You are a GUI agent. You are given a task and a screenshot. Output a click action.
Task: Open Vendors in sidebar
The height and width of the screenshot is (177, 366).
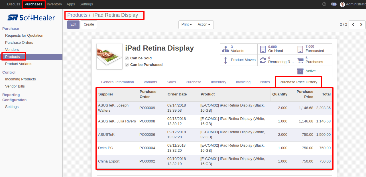click(x=12, y=50)
